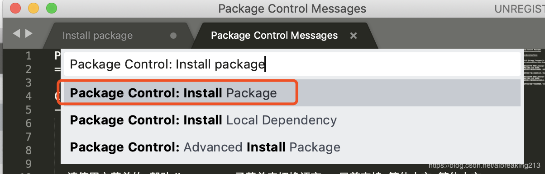
Task: Click the red close window button
Action: click(15, 8)
